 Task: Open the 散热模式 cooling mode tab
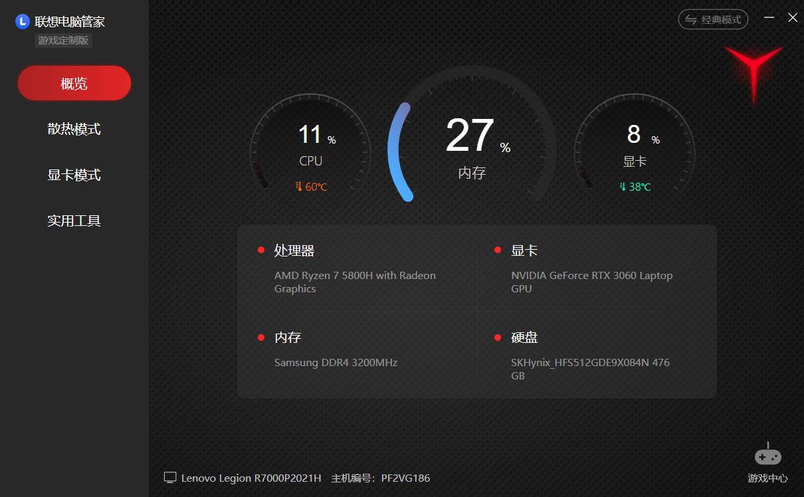pos(74,129)
